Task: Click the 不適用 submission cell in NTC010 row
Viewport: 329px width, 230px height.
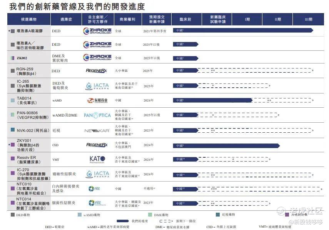Action: 149,188
